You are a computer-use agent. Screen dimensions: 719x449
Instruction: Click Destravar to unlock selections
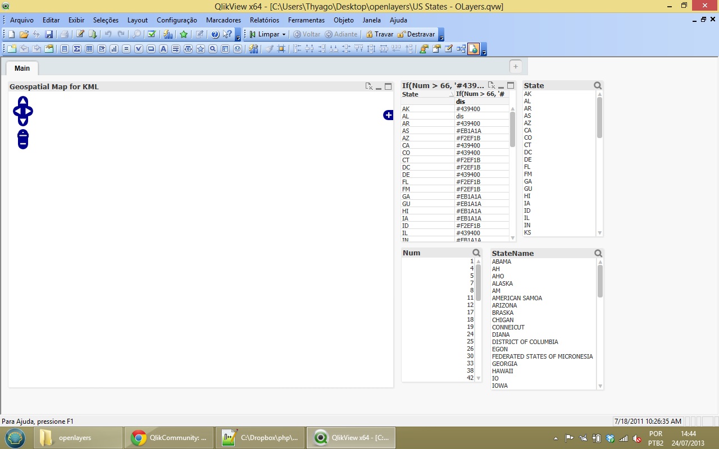[x=416, y=34]
